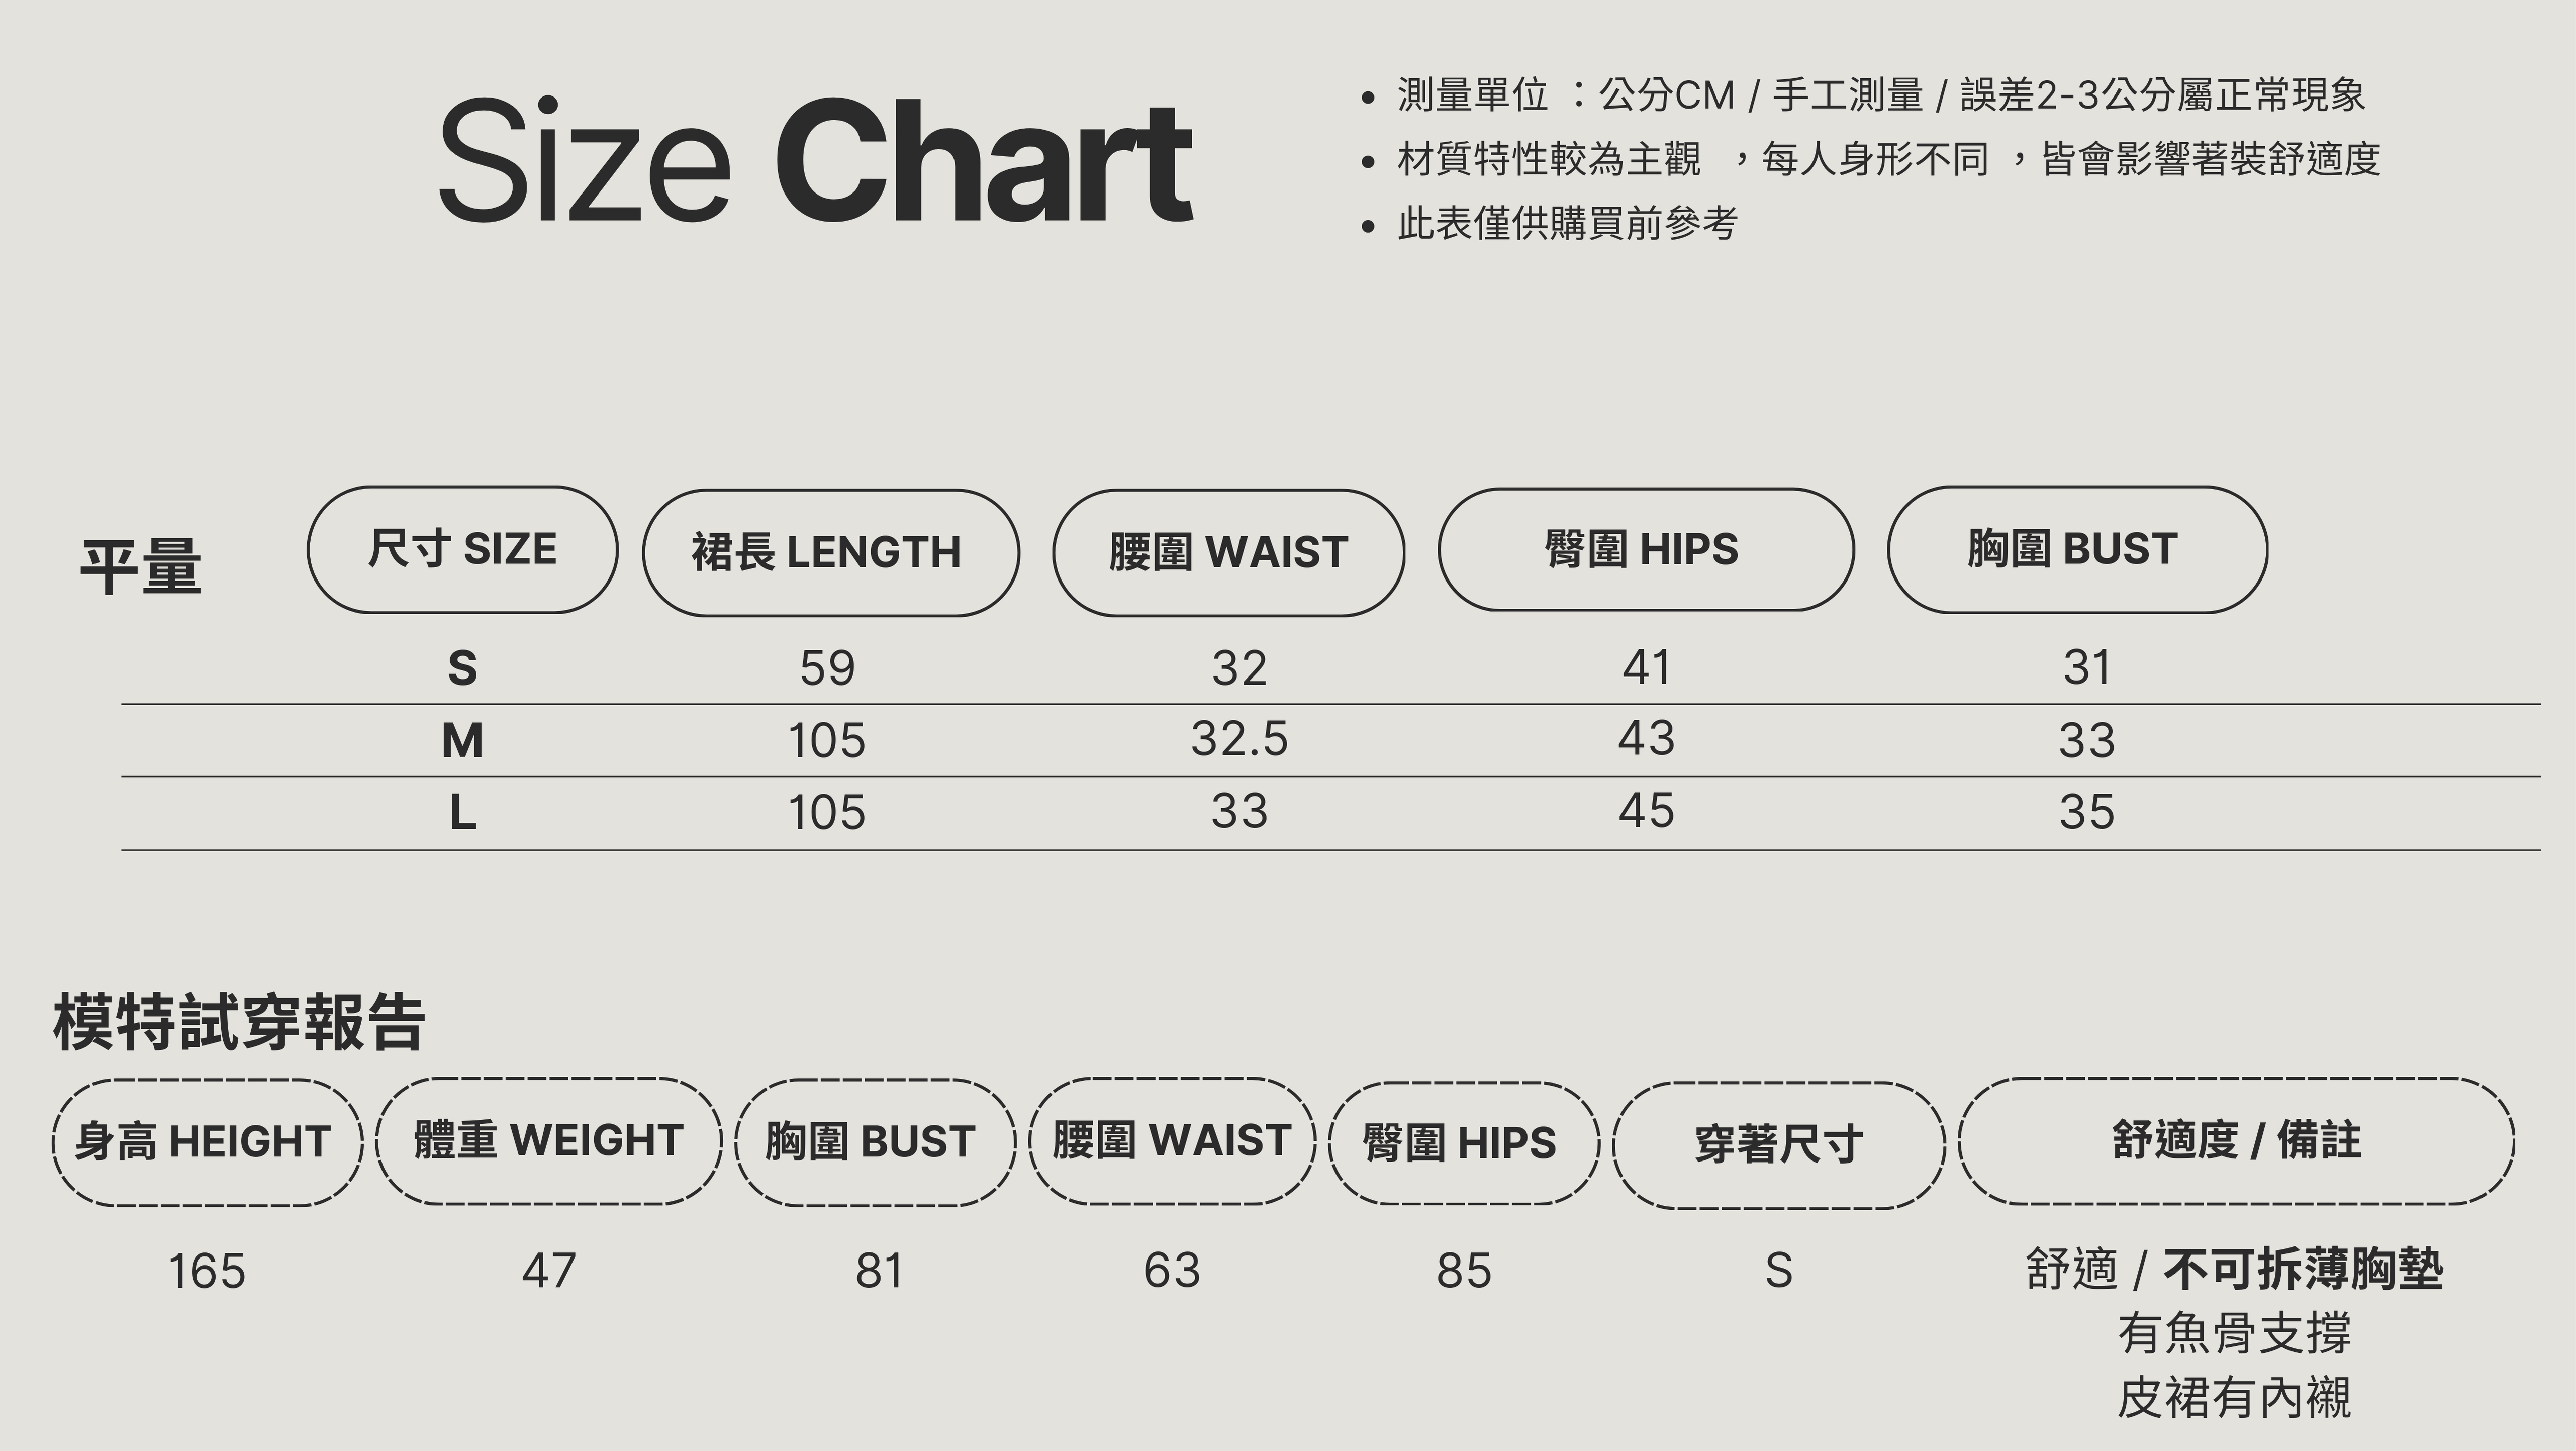The image size is (2576, 1451).
Task: Click the dashed 體重 WEIGHT pill
Action: pos(549,1141)
